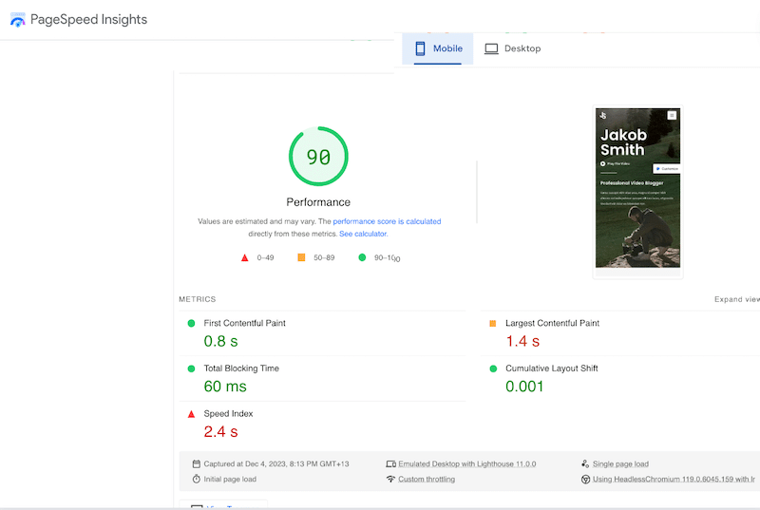Expand the metrics view details
The image size is (760, 510).
(736, 299)
